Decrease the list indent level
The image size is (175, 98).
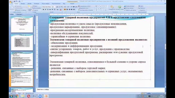71,7
